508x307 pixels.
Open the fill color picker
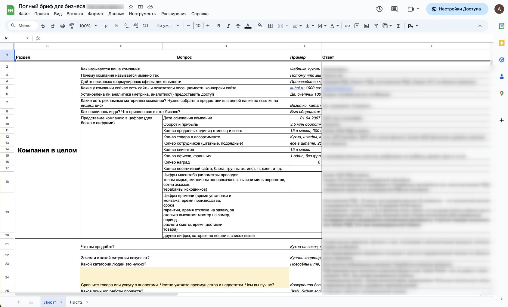pos(260,26)
